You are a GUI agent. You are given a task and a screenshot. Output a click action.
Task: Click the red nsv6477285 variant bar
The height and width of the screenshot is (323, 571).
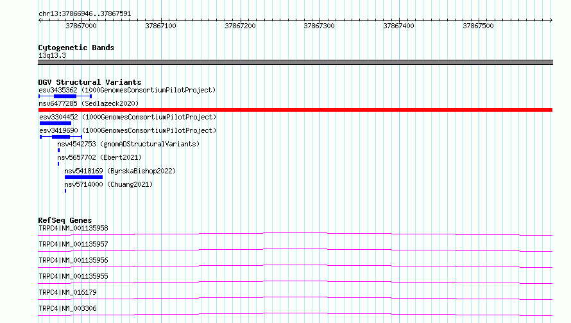coord(295,110)
